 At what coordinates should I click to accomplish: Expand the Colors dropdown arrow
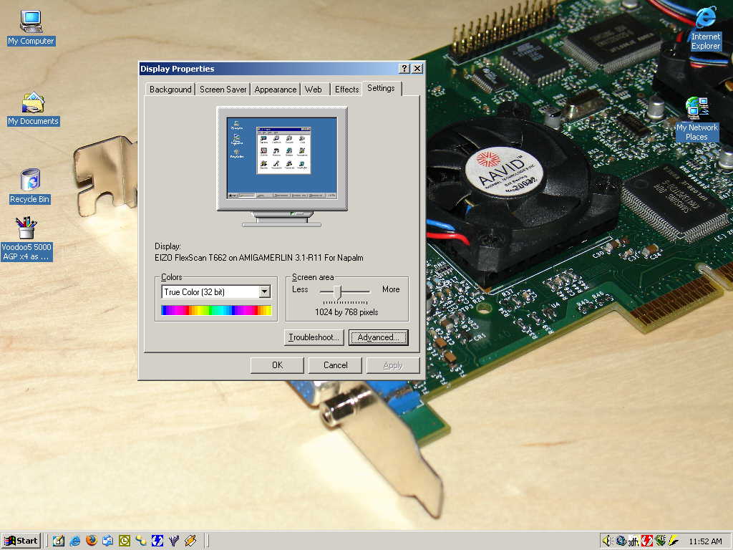pyautogui.click(x=265, y=292)
